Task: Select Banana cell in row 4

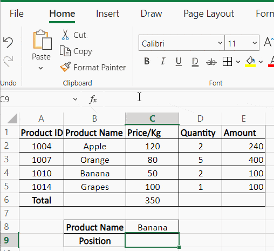Action: click(95, 173)
